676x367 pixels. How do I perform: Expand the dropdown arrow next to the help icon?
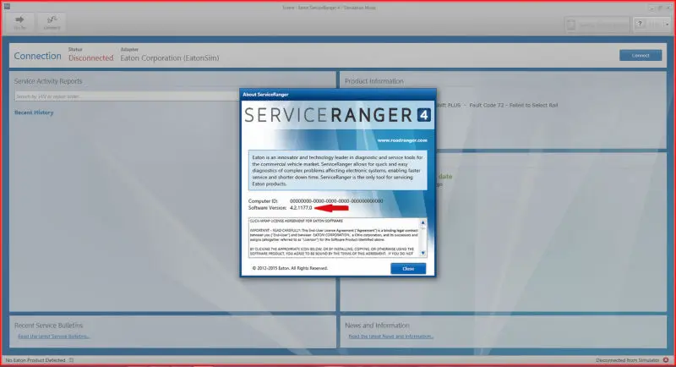667,25
